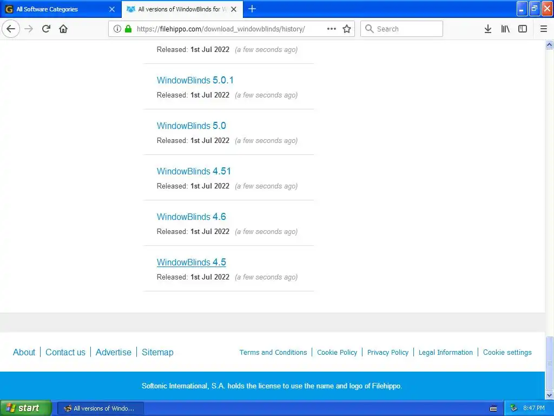
Task: Open the Library icon in toolbar
Action: pos(505,29)
